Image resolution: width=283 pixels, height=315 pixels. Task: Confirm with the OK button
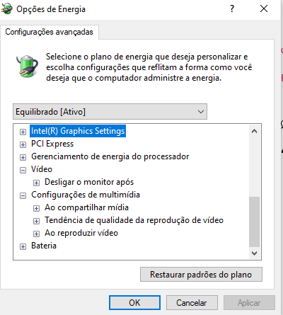pyautogui.click(x=134, y=303)
